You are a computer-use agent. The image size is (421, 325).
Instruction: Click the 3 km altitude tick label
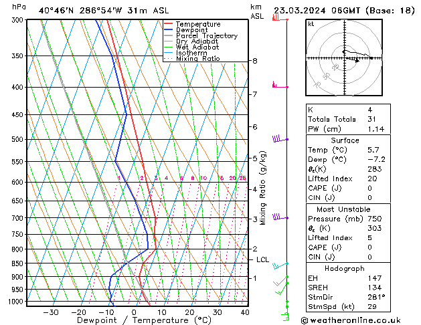255,219
